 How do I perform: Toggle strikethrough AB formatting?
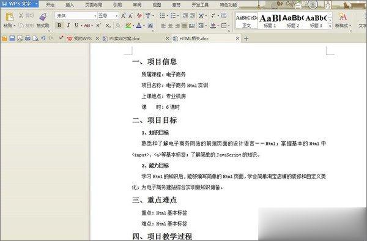pos(87,25)
